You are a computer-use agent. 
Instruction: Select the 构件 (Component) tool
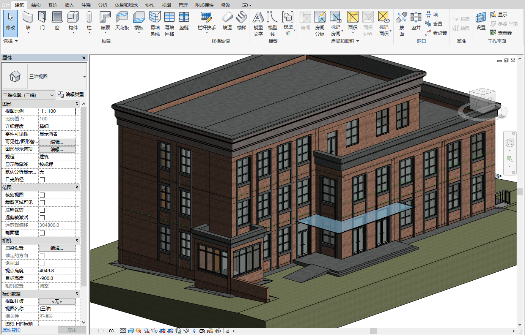click(x=73, y=21)
